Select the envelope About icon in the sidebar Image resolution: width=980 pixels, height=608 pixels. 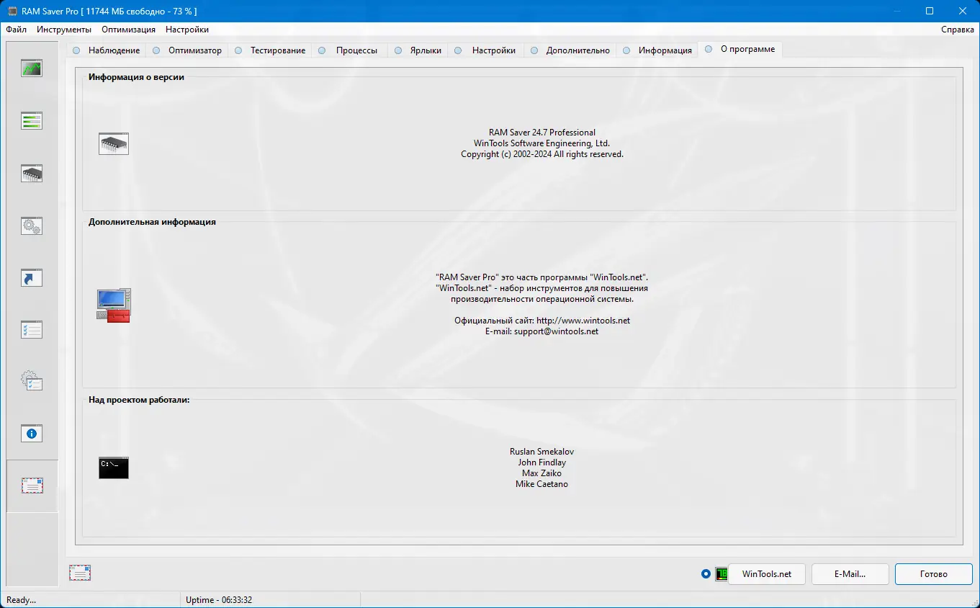tap(32, 486)
